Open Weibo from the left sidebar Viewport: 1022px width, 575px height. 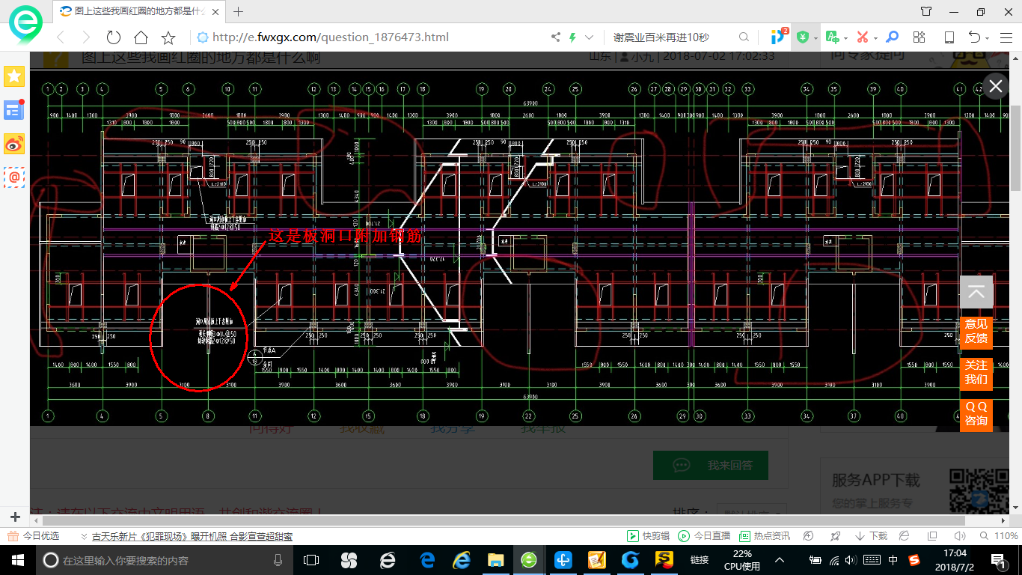pyautogui.click(x=14, y=144)
